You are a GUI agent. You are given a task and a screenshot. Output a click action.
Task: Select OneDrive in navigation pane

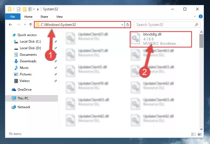25,90
